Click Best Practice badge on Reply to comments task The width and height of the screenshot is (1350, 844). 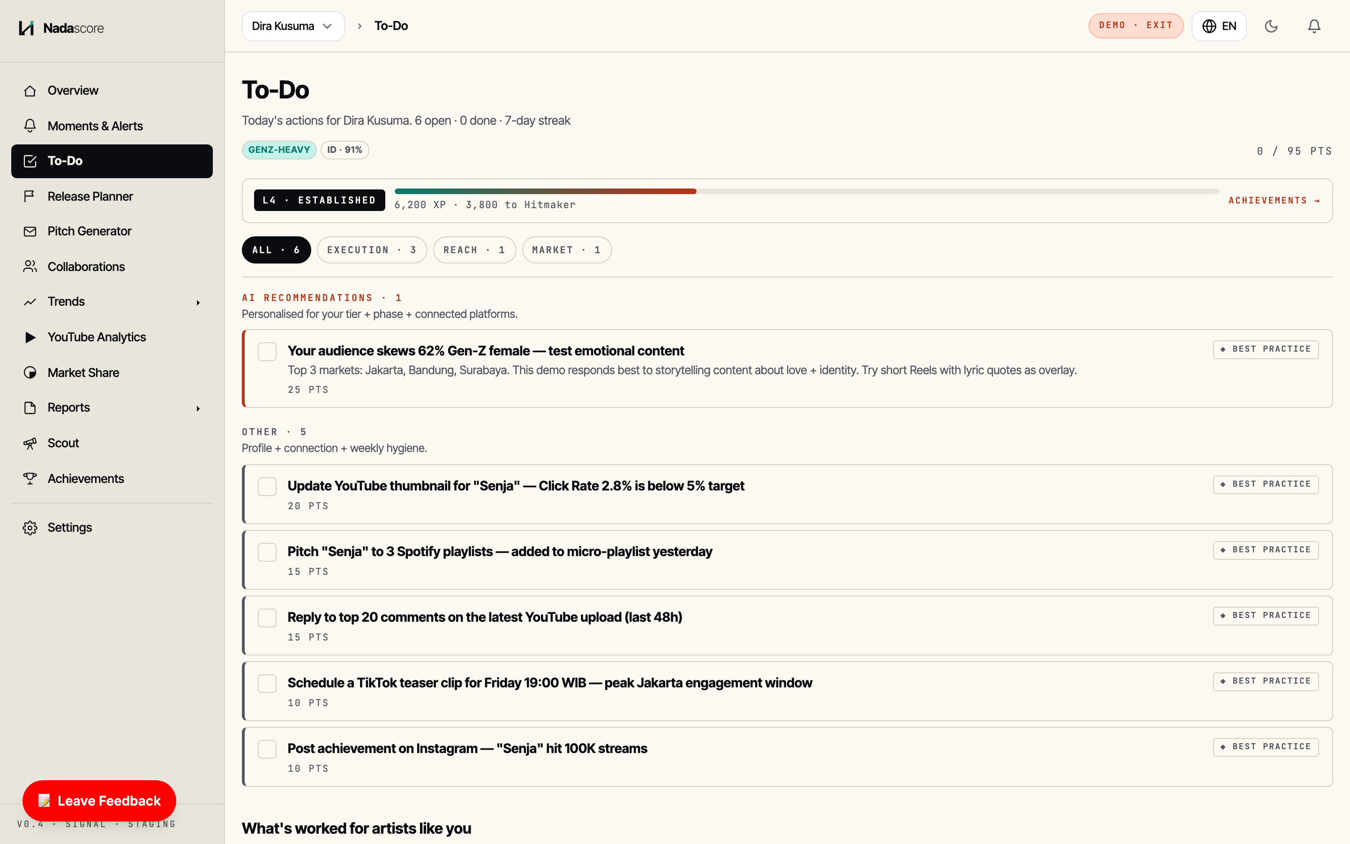click(1266, 616)
